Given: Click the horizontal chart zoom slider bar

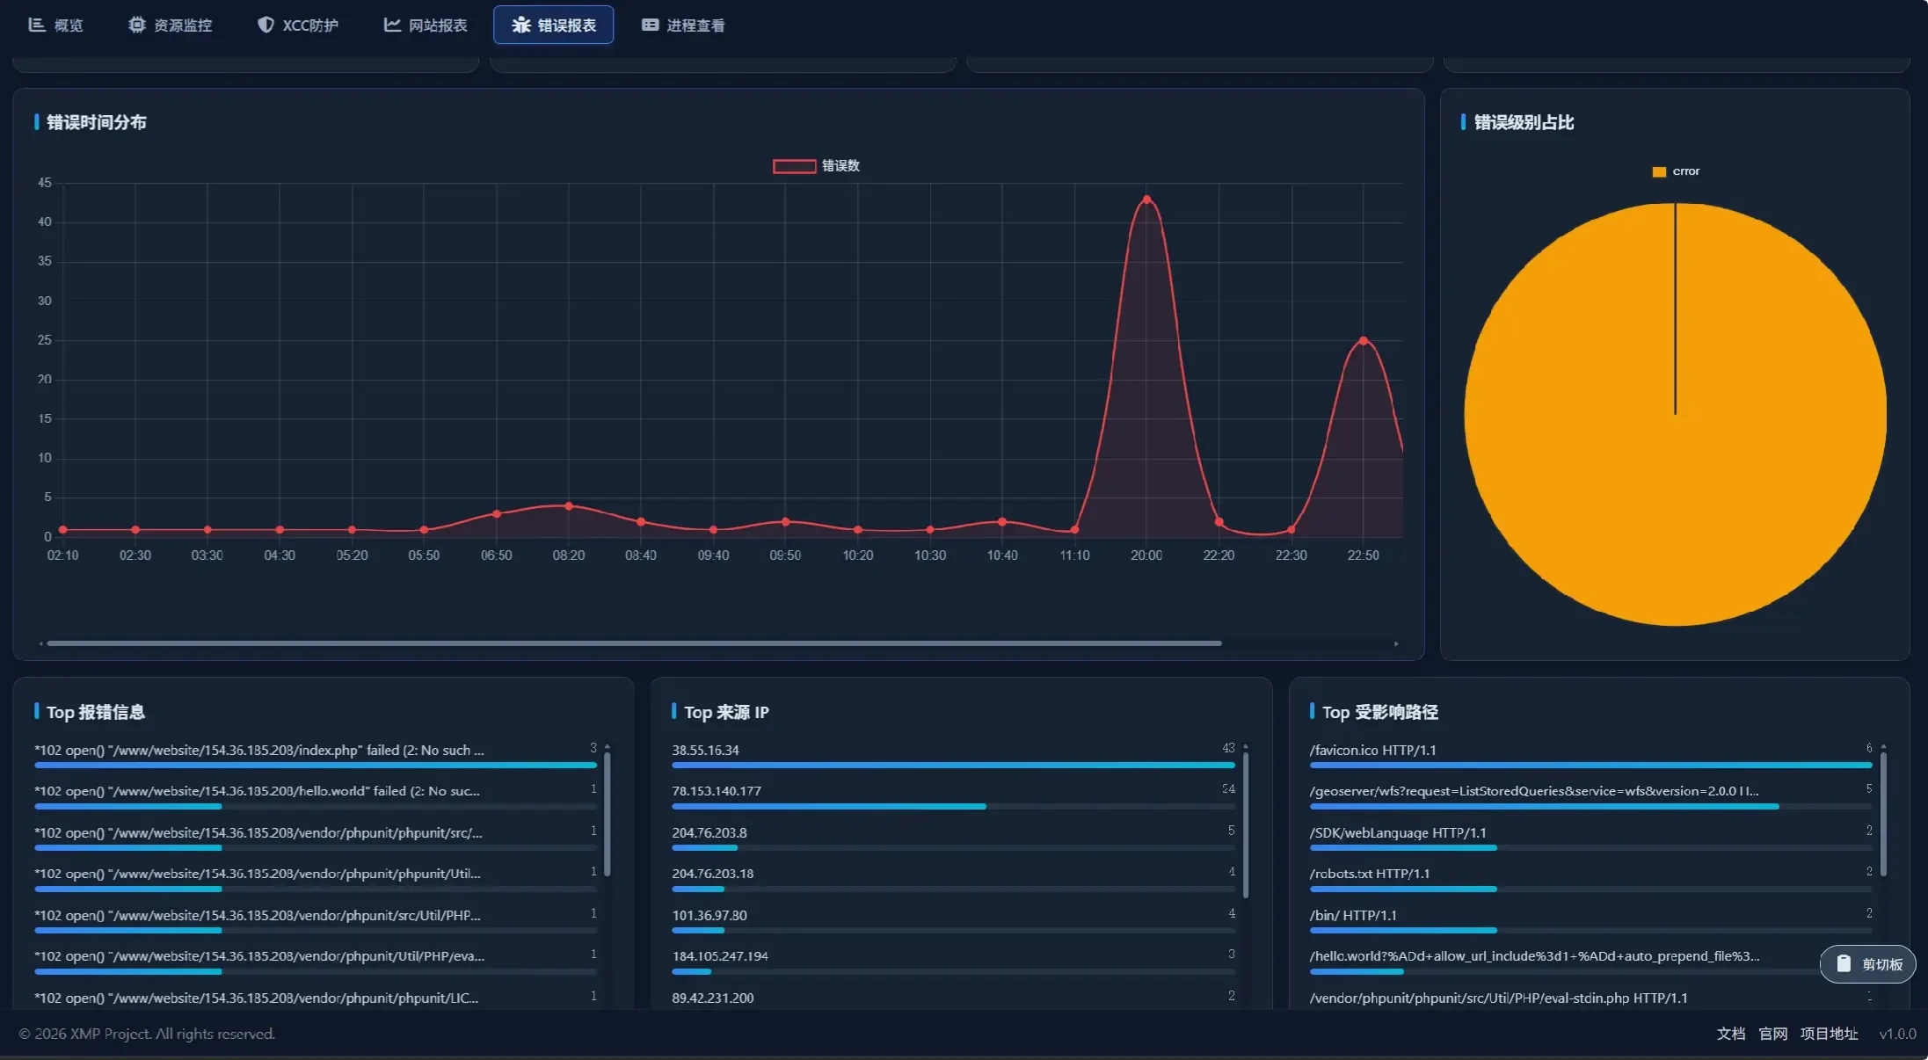Looking at the screenshot, I should click(x=633, y=643).
